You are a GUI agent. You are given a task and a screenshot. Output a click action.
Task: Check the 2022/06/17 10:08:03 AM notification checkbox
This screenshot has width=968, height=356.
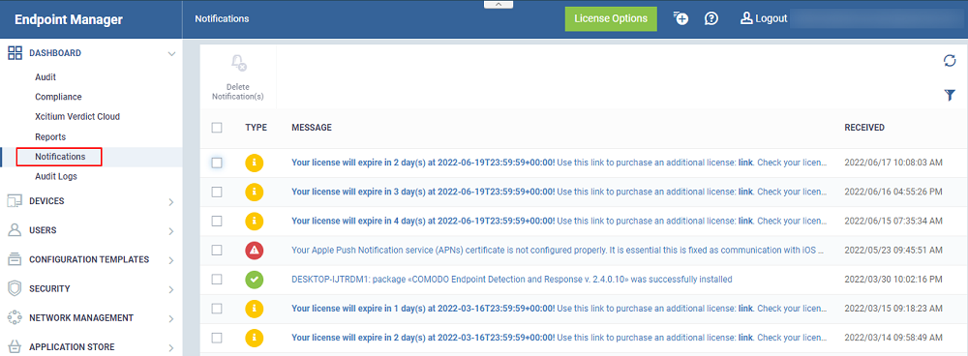[x=217, y=163]
